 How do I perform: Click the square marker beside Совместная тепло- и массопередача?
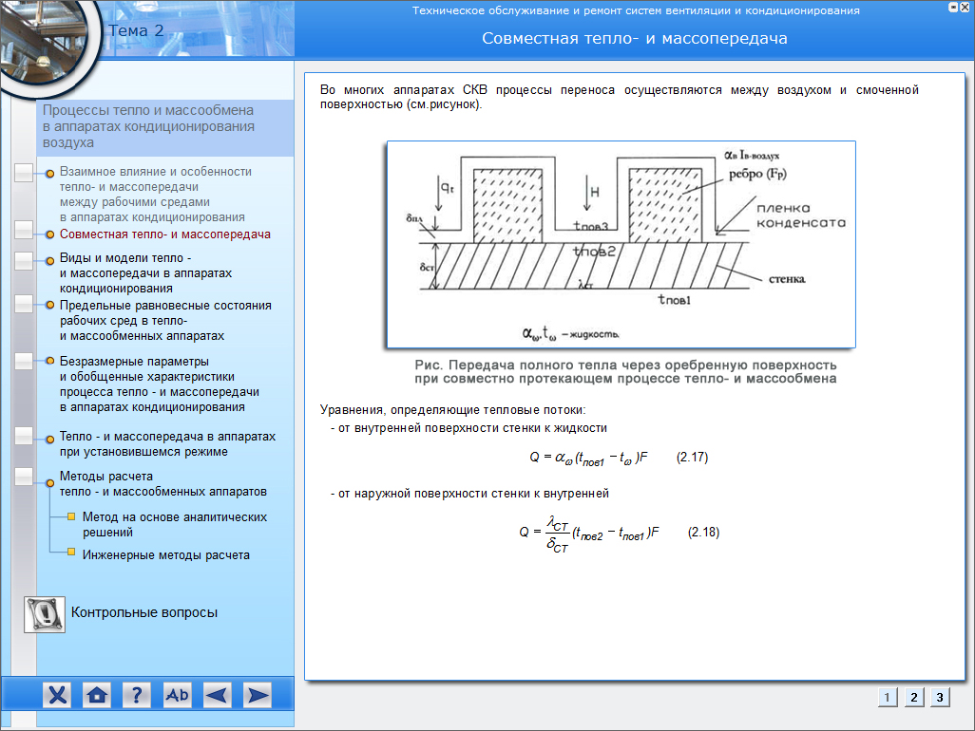click(25, 231)
